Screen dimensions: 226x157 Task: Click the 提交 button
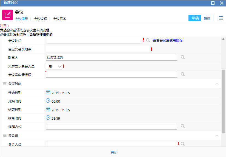[207, 18]
